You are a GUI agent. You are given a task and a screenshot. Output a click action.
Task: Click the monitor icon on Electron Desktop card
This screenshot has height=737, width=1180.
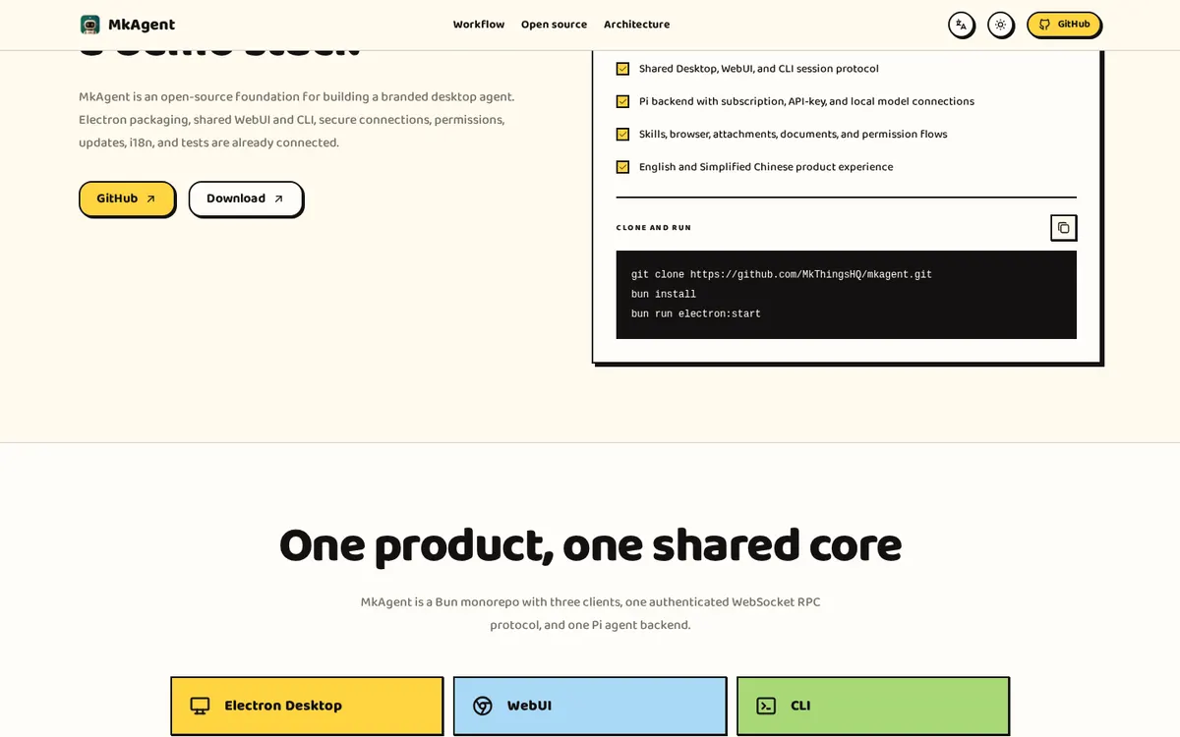200,706
